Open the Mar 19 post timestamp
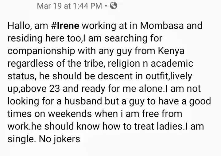This screenshot has height=156, width=221. click(69, 6)
